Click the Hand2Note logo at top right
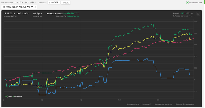This screenshot has width=205, height=108. click(x=194, y=2)
